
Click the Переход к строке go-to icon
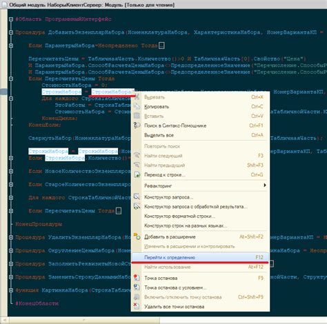(137, 174)
